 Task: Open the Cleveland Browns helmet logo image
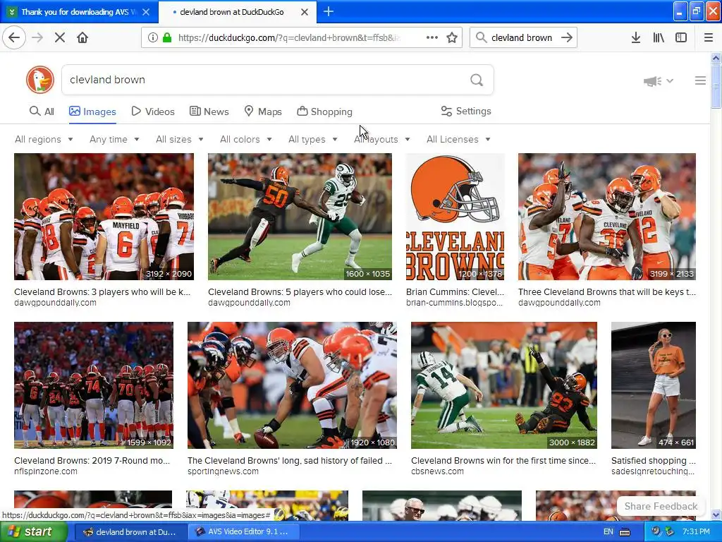[x=455, y=217]
